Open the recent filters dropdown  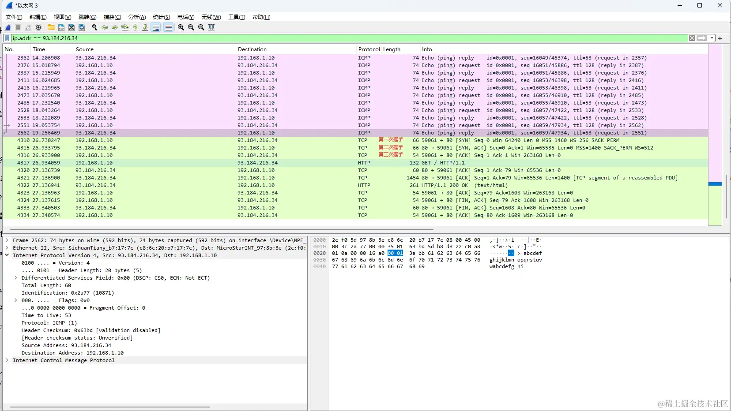(712, 38)
